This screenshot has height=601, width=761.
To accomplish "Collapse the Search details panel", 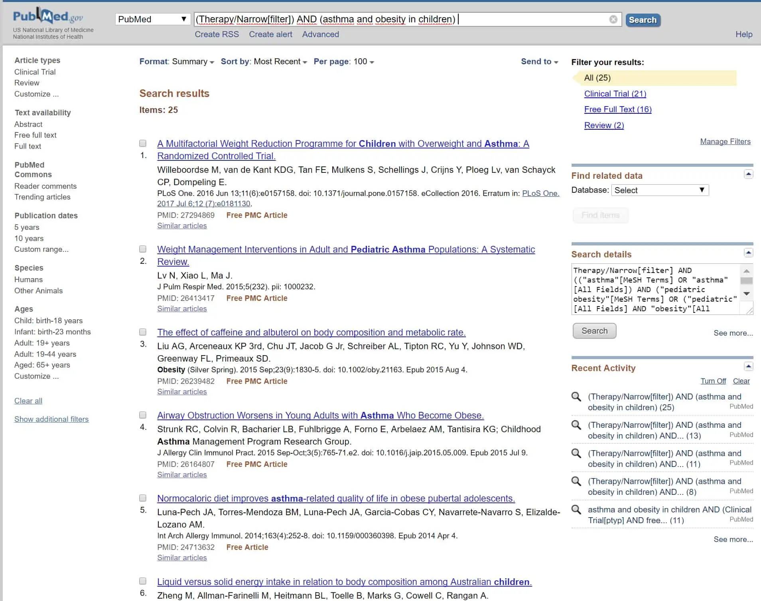I will click(x=748, y=253).
